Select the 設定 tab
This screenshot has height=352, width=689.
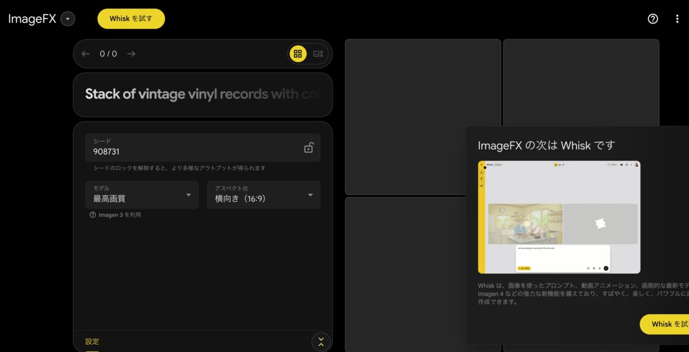coord(92,342)
